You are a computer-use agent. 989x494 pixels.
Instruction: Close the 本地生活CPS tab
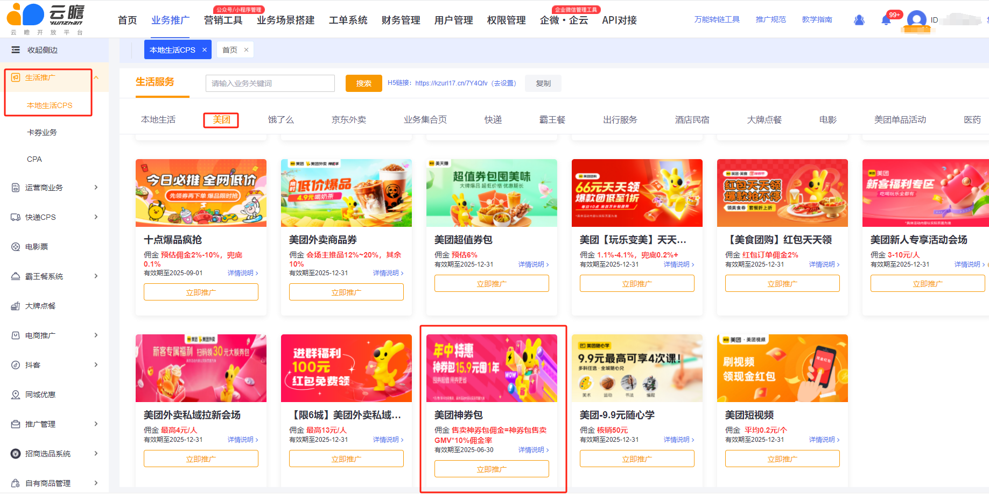(x=205, y=50)
